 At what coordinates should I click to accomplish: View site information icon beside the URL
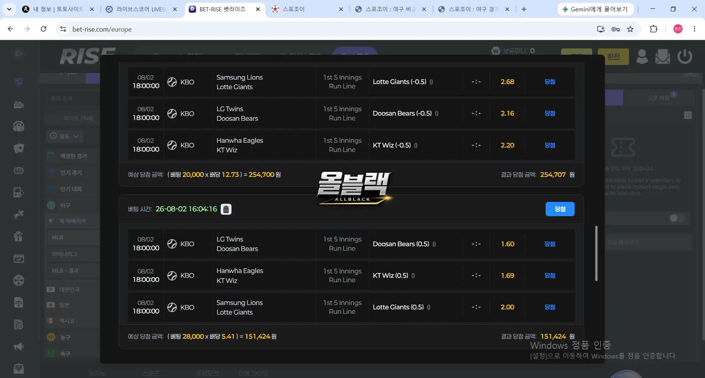point(63,29)
